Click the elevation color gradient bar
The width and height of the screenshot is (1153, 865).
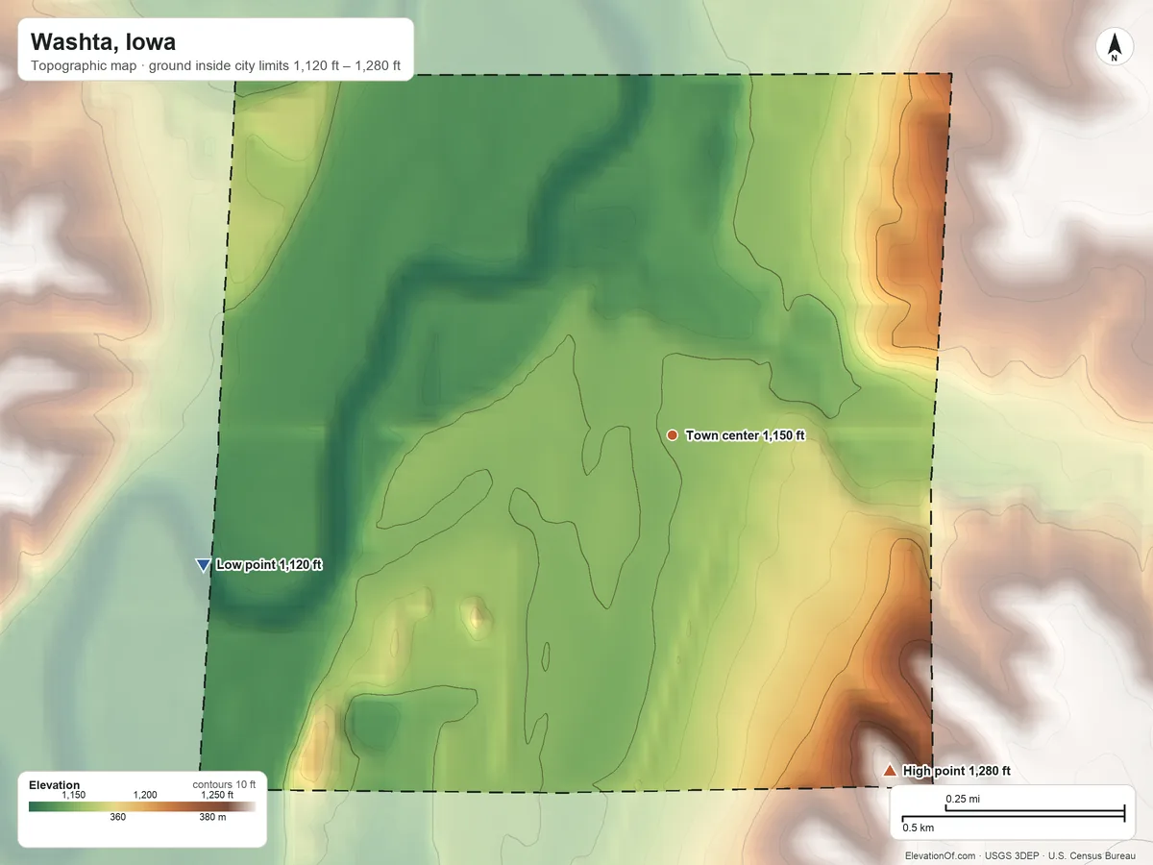(142, 806)
